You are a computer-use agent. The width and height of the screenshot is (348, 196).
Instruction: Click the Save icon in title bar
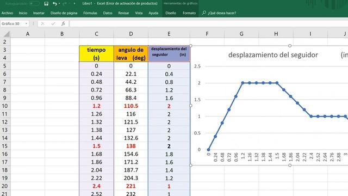coord(46,4)
